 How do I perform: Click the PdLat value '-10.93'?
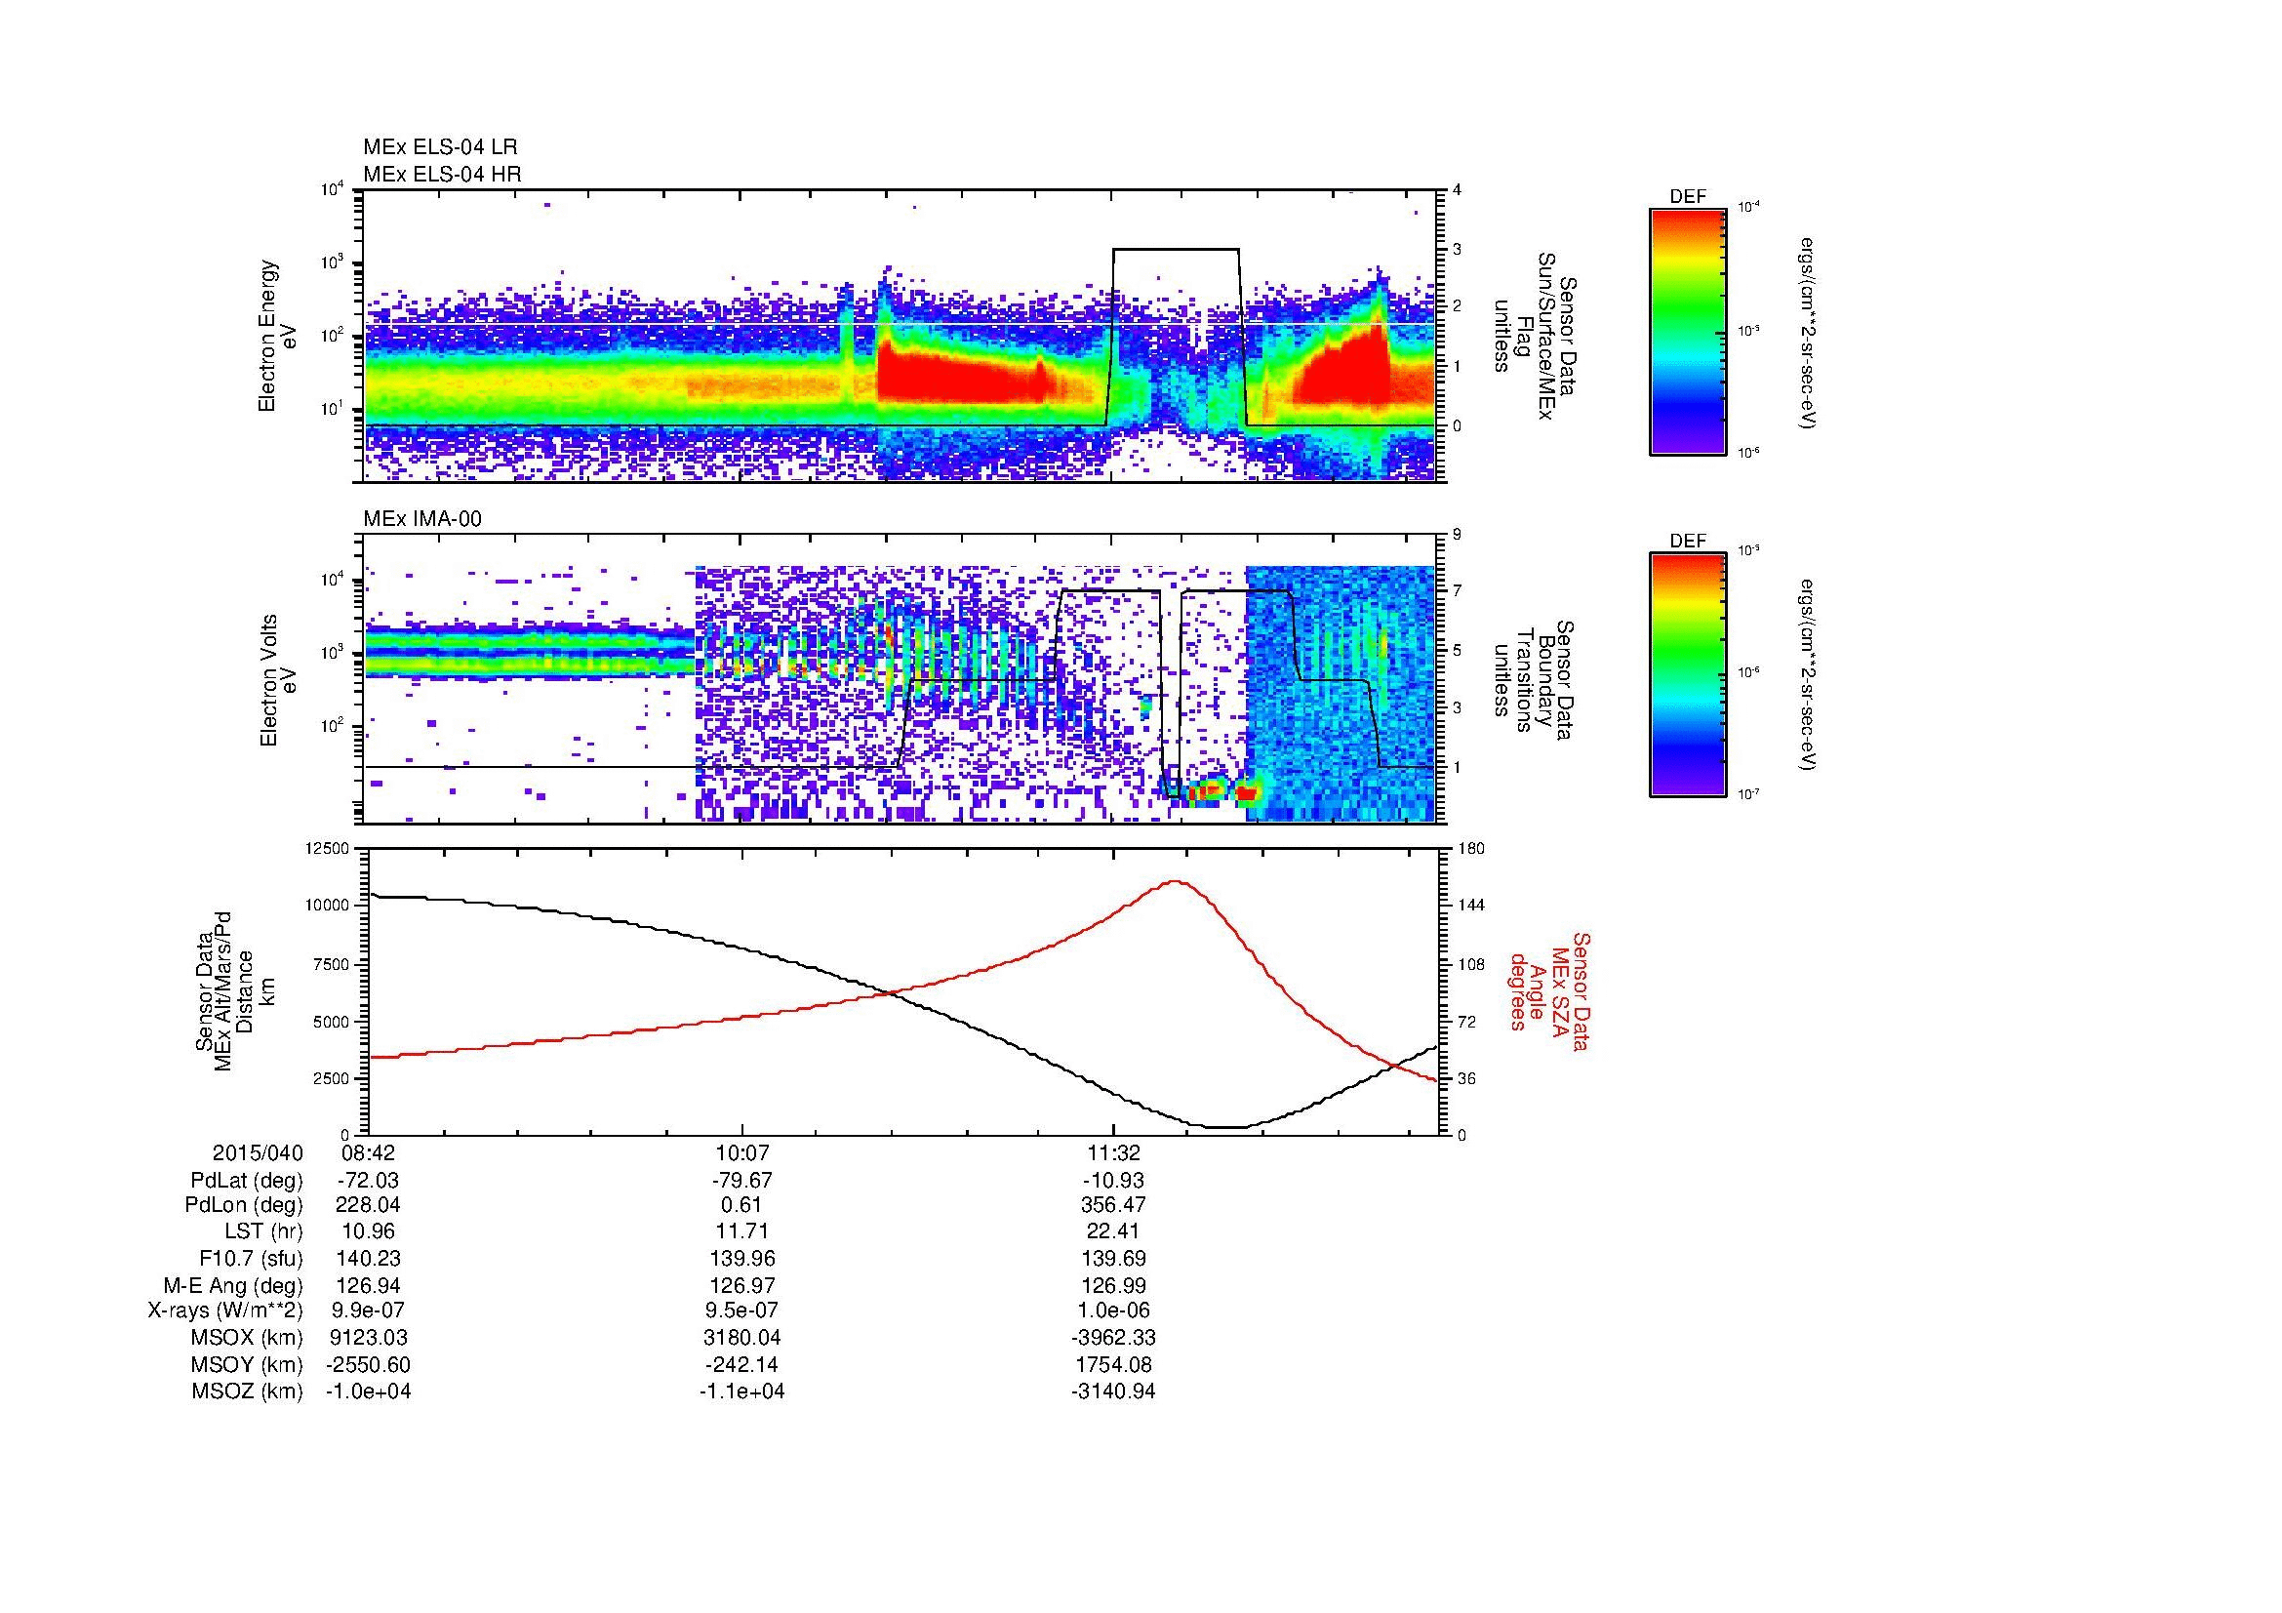(x=1113, y=1181)
